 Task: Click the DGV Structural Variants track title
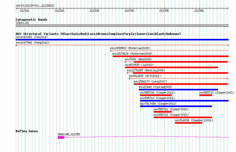click(98, 34)
